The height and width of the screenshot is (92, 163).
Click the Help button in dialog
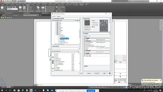(104, 73)
